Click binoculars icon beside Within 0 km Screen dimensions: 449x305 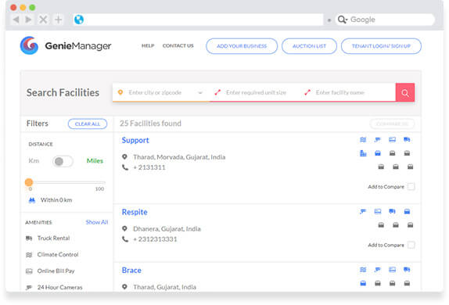32,200
